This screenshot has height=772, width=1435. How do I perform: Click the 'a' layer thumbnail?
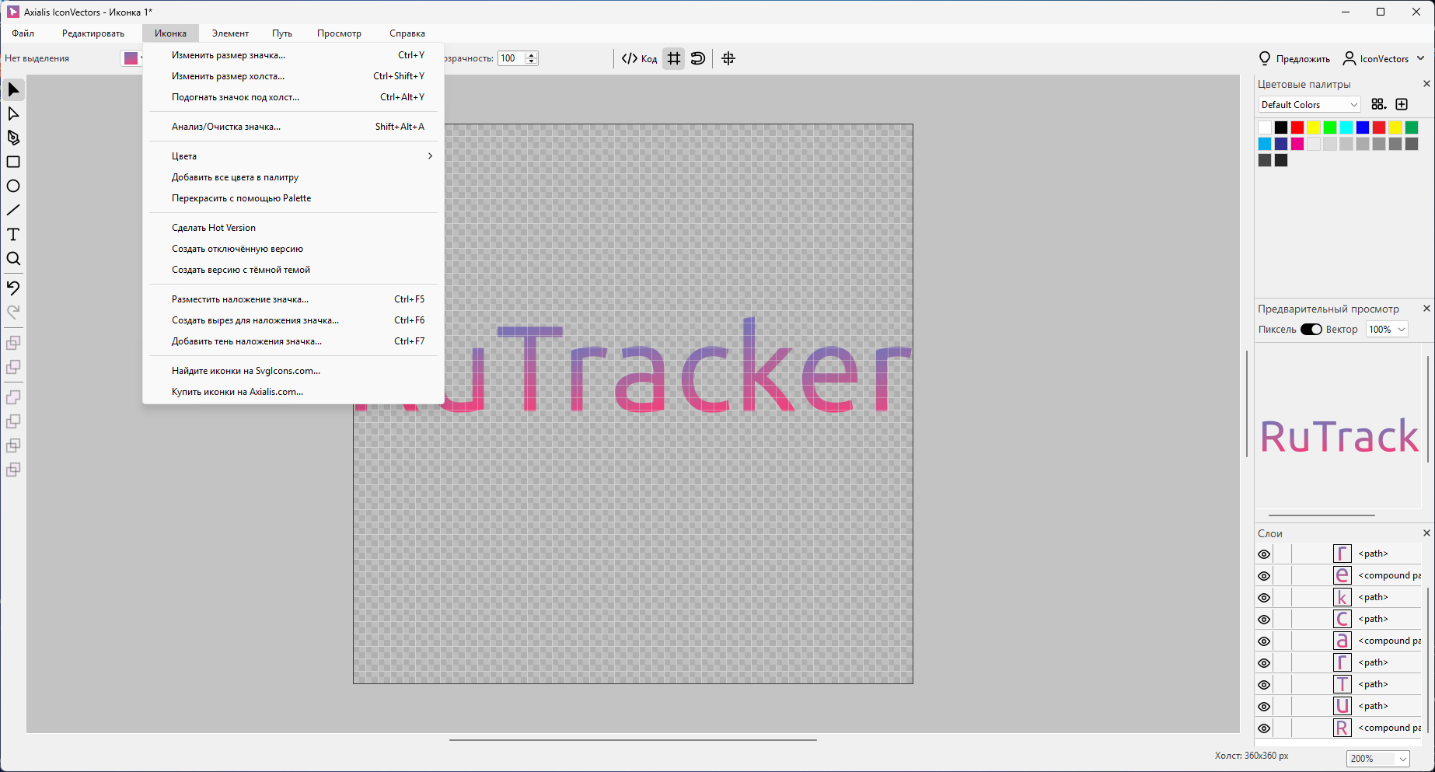pyautogui.click(x=1342, y=641)
